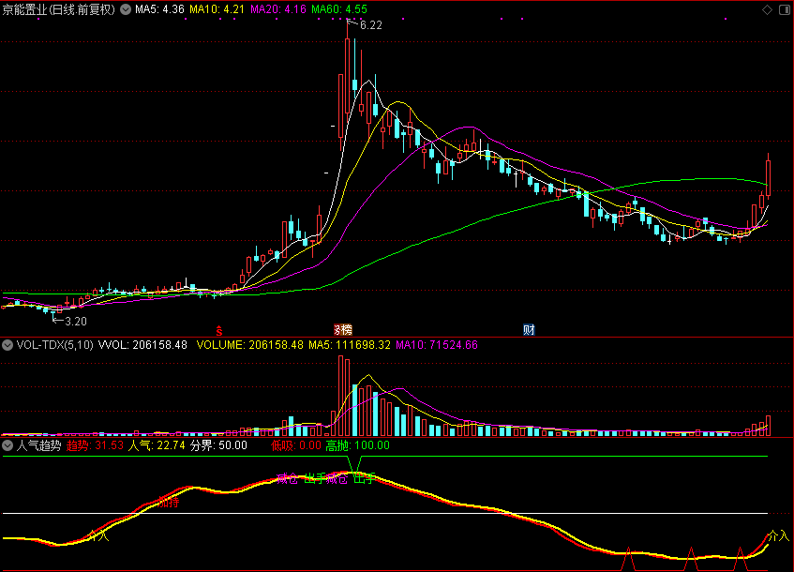Click the 6.22 high price label
This screenshot has width=794, height=572.
click(x=370, y=25)
